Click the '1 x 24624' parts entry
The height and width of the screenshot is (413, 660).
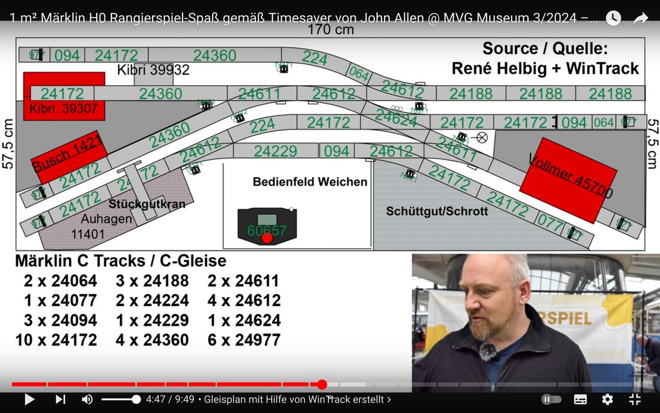[244, 320]
